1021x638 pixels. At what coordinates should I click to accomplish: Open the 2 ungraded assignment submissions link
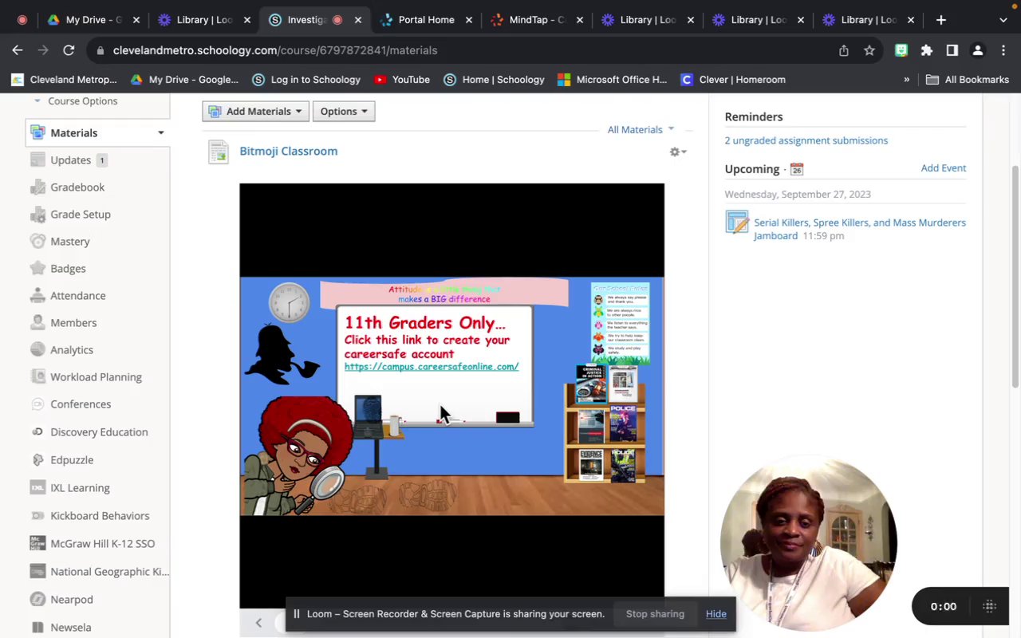pyautogui.click(x=806, y=140)
